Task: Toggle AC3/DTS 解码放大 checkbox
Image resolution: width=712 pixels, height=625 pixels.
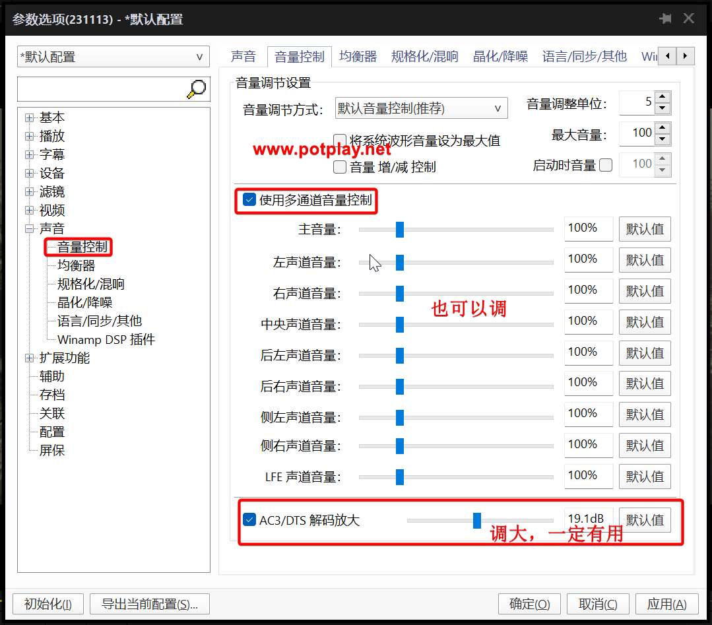Action: click(x=249, y=519)
